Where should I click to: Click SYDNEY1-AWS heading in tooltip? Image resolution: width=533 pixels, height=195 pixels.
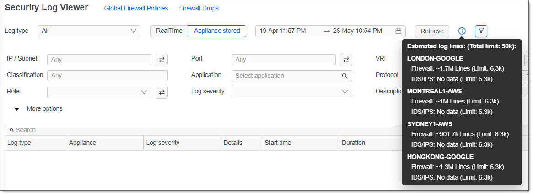coord(430,124)
